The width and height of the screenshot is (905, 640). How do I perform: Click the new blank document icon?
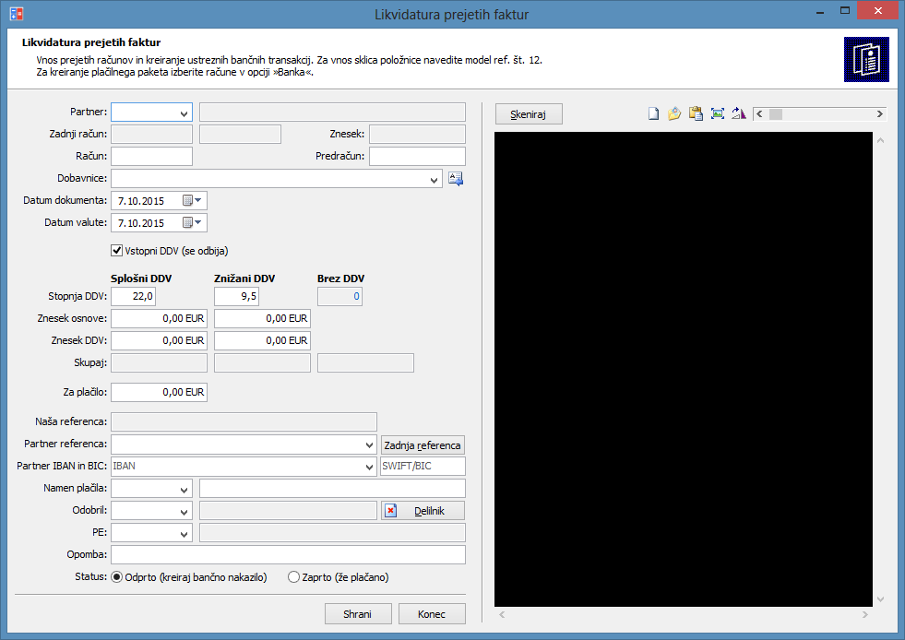[x=653, y=113]
